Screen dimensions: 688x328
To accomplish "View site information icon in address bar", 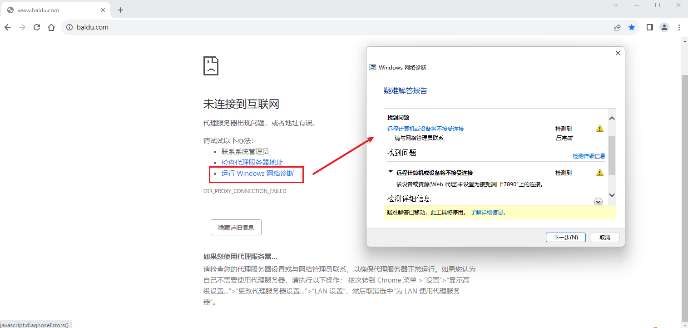I will tap(69, 27).
